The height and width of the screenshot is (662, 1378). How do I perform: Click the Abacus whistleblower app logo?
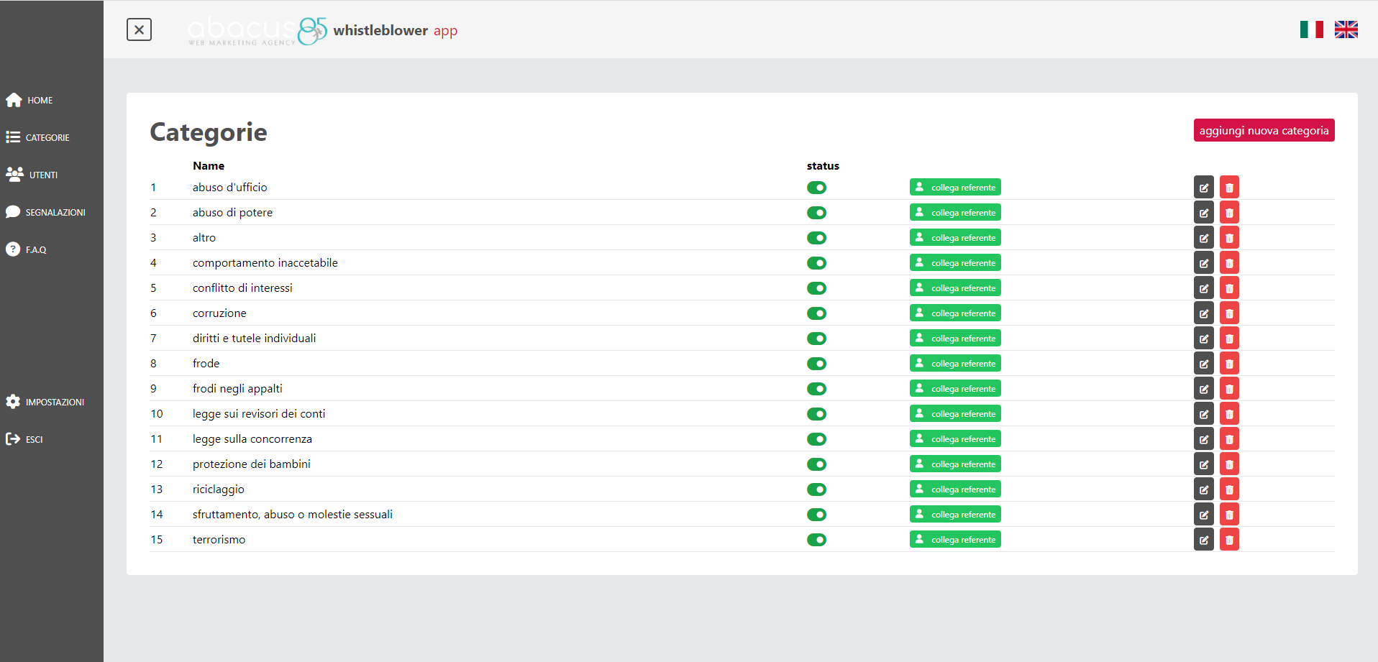[x=322, y=30]
